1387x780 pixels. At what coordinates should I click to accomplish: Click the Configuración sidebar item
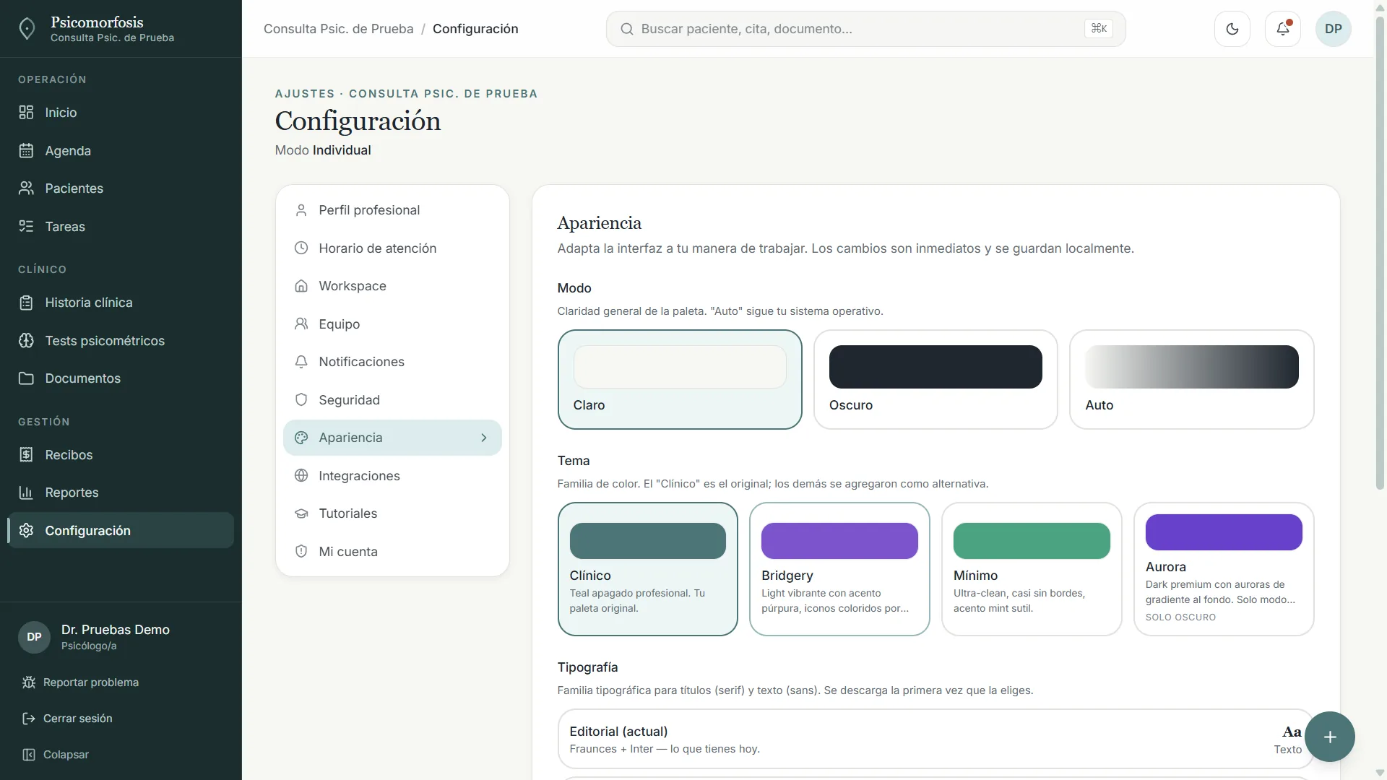point(121,531)
